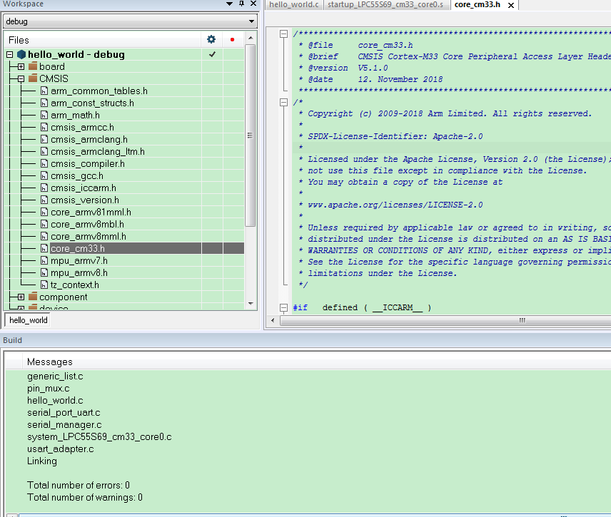Click the Linking build message
The image size is (611, 517).
(x=42, y=461)
